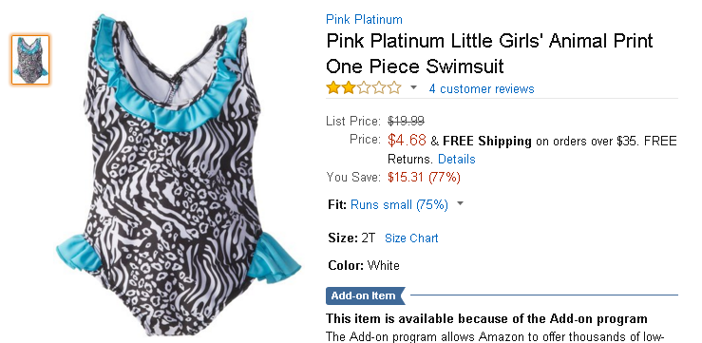The width and height of the screenshot is (702, 343).
Task: Open the Pink Platinum brand link
Action: click(364, 20)
